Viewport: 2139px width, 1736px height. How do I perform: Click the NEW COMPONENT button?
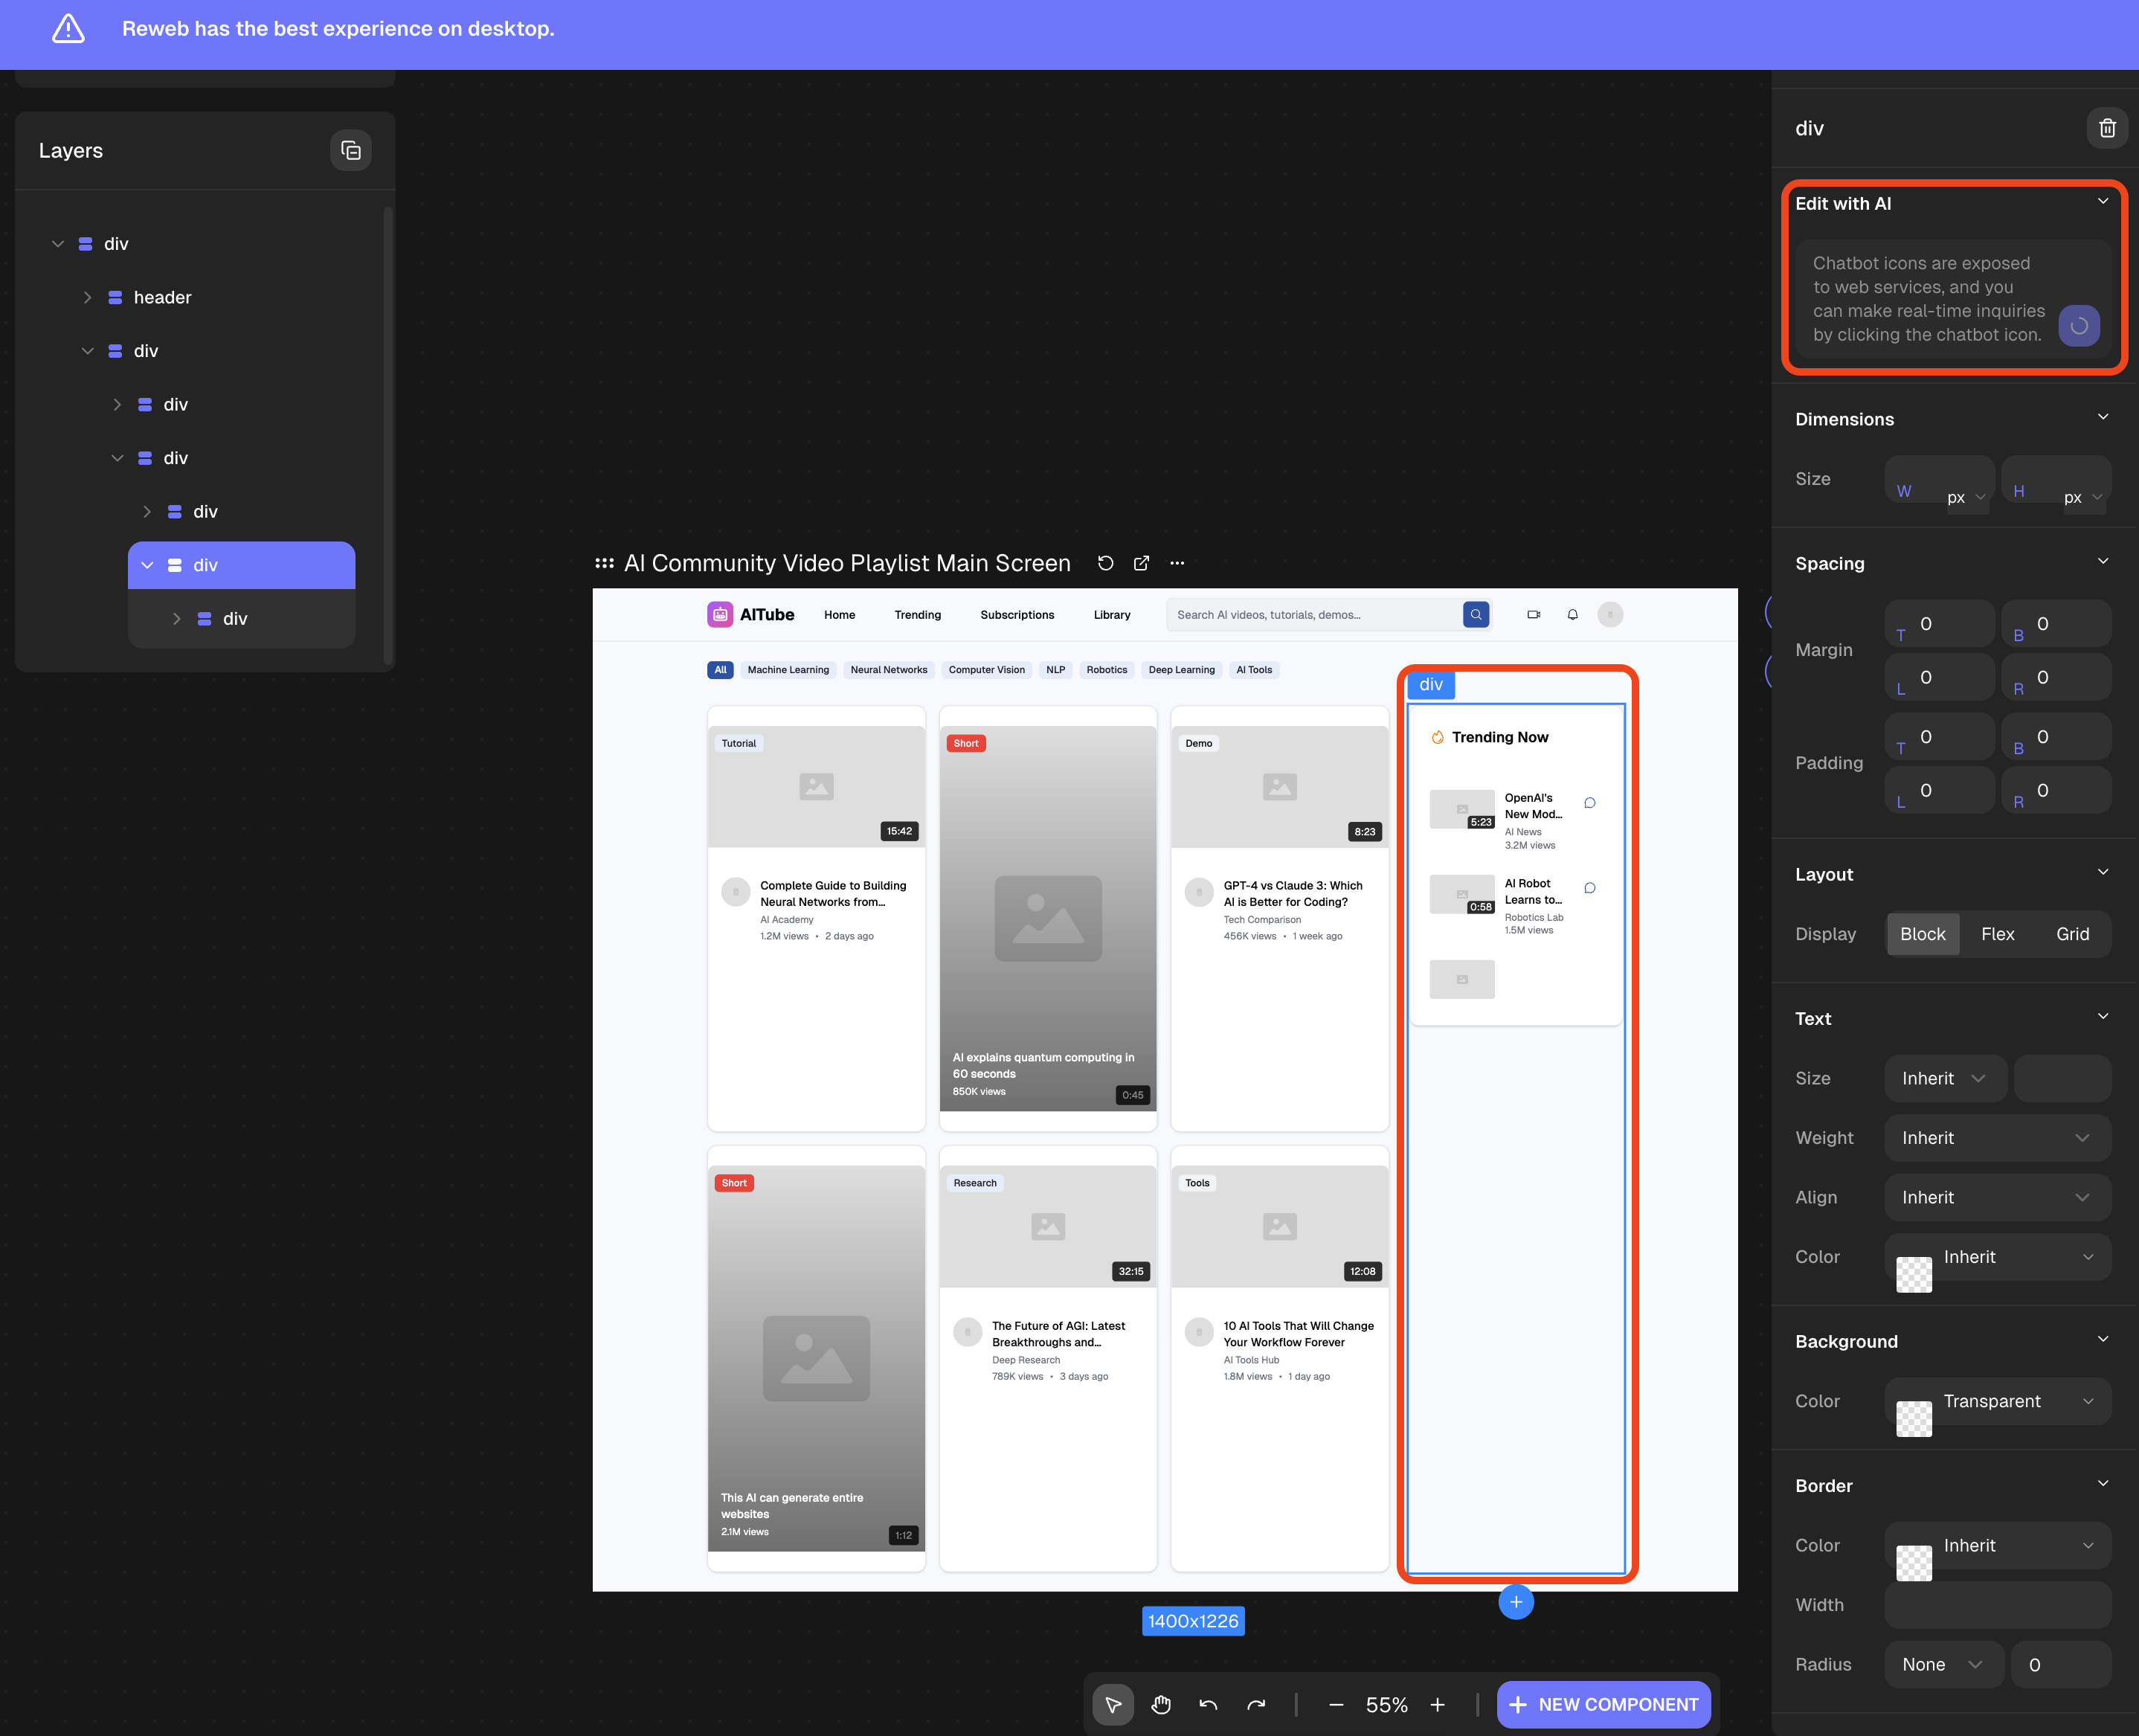coord(1603,1704)
